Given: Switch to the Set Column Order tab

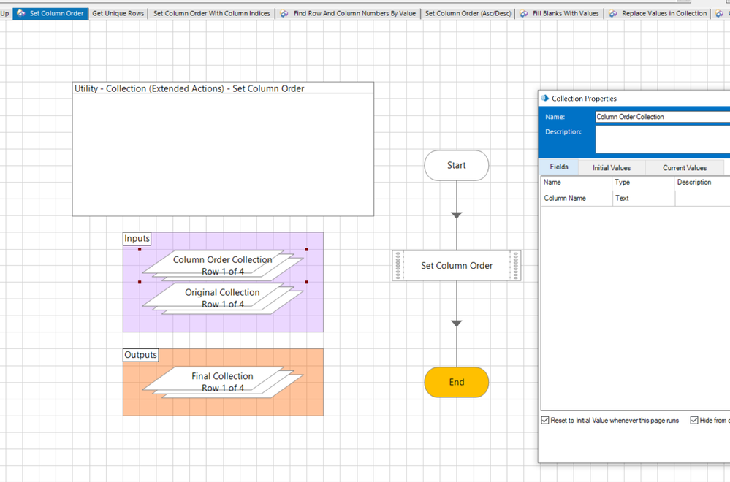Looking at the screenshot, I should pos(50,13).
